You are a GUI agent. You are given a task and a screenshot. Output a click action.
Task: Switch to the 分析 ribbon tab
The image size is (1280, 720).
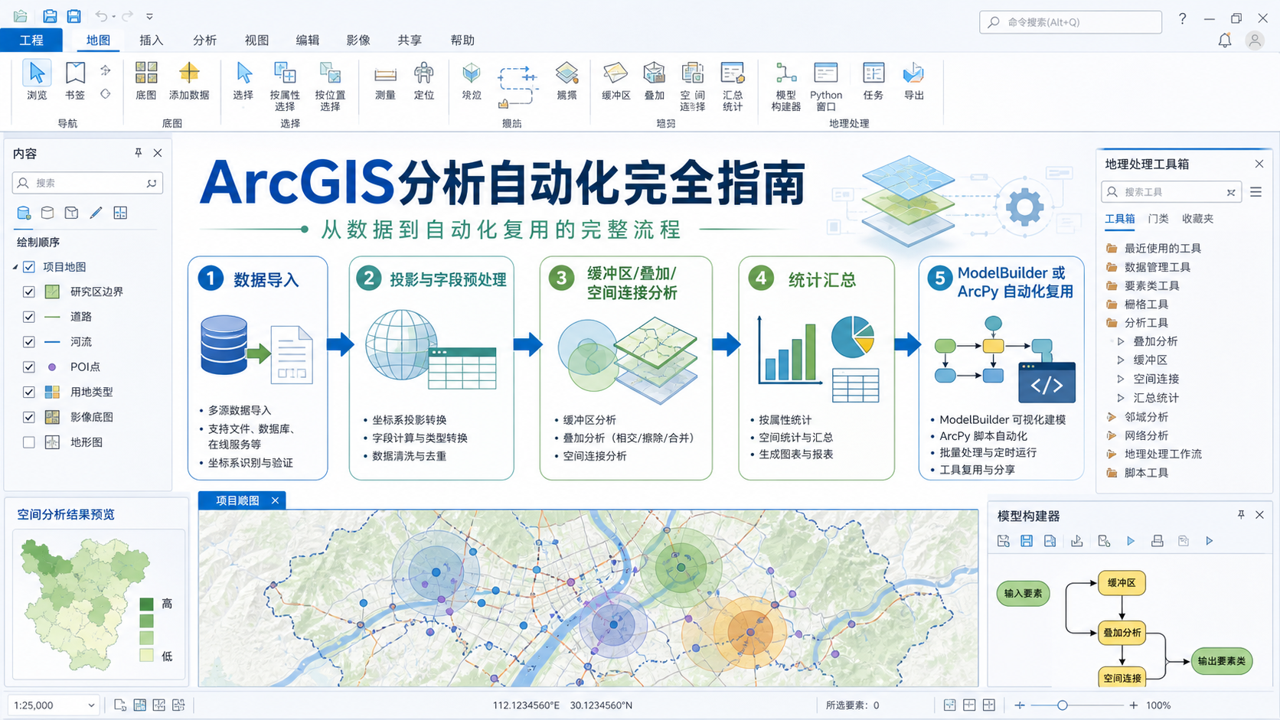204,40
